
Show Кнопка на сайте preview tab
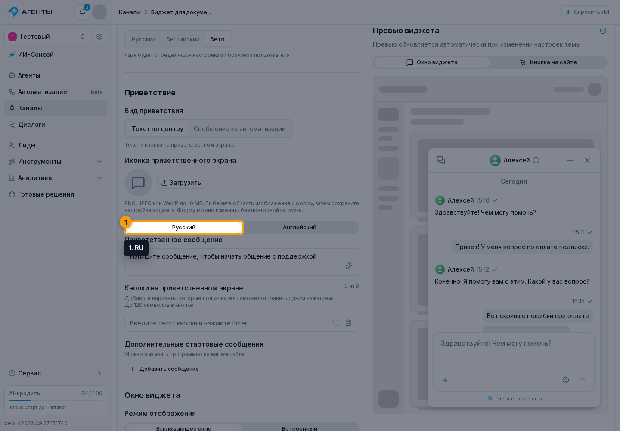click(x=548, y=62)
